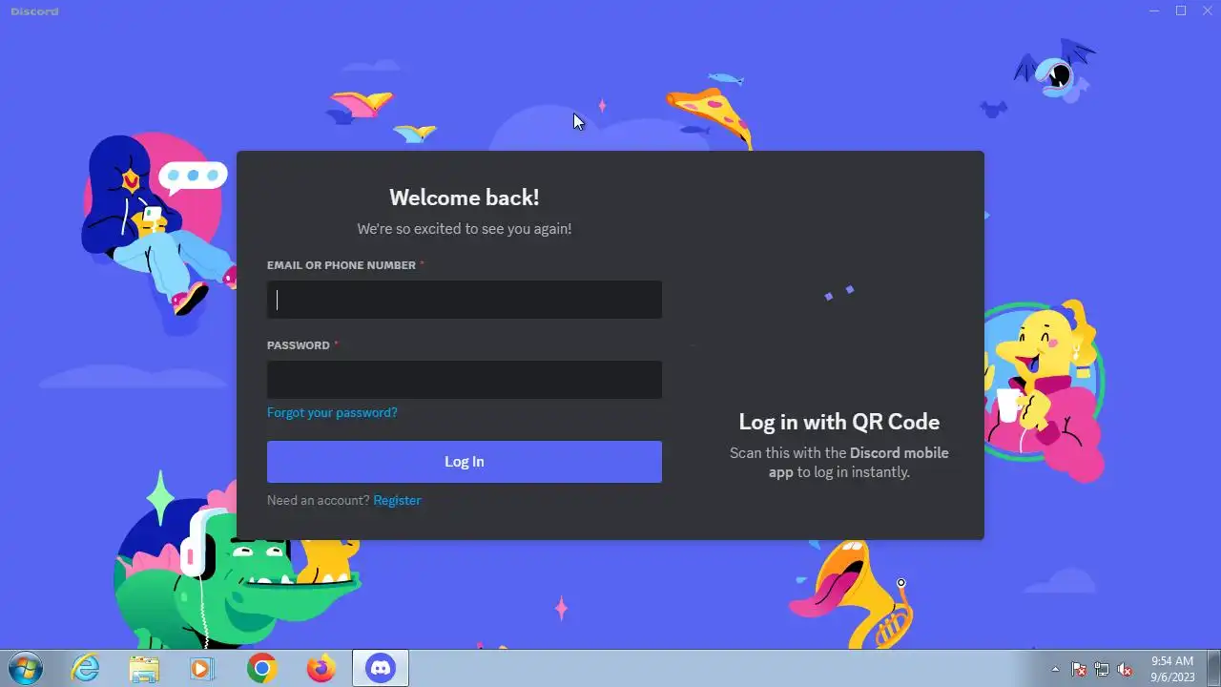Click the 'Log in with QR Code' heading
The width and height of the screenshot is (1221, 687).
(839, 422)
